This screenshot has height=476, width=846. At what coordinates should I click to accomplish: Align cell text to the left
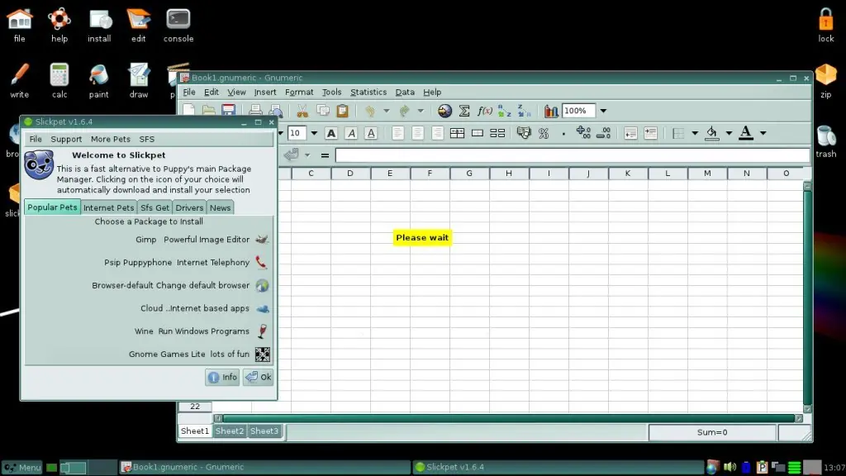point(397,133)
